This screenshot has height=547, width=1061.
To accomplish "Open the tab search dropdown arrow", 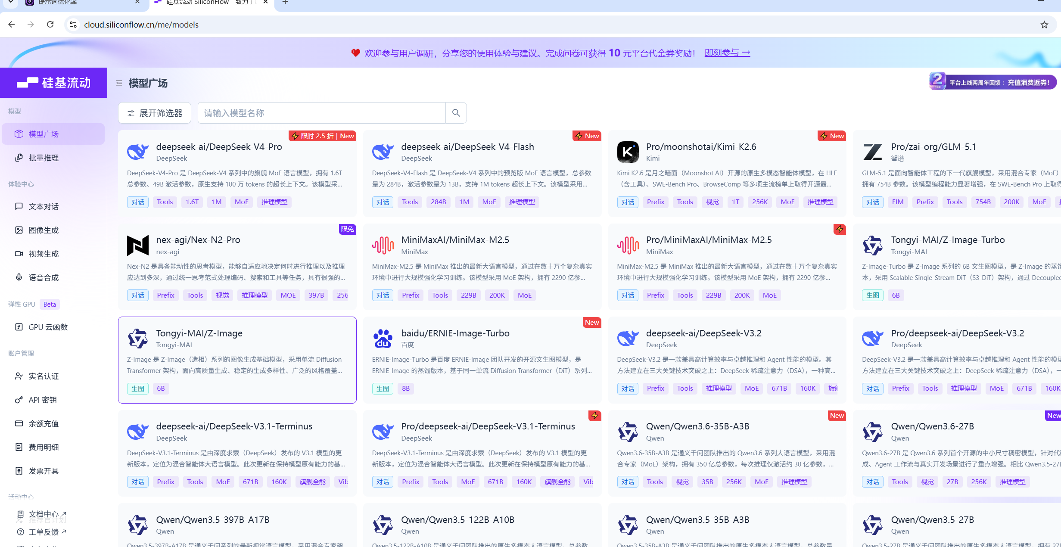I will tap(11, 2).
